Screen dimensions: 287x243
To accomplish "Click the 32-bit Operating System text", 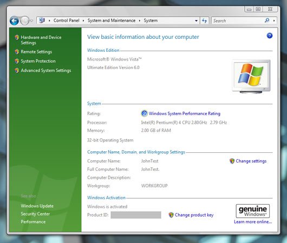I will click(110, 140).
